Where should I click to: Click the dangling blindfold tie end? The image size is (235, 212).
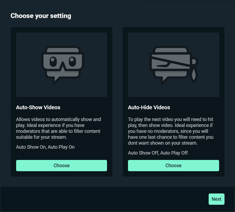click(193, 75)
